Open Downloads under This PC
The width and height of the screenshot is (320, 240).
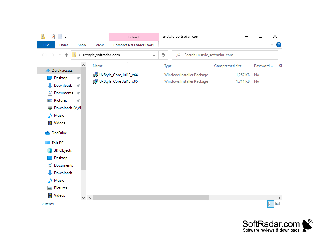[63, 173]
